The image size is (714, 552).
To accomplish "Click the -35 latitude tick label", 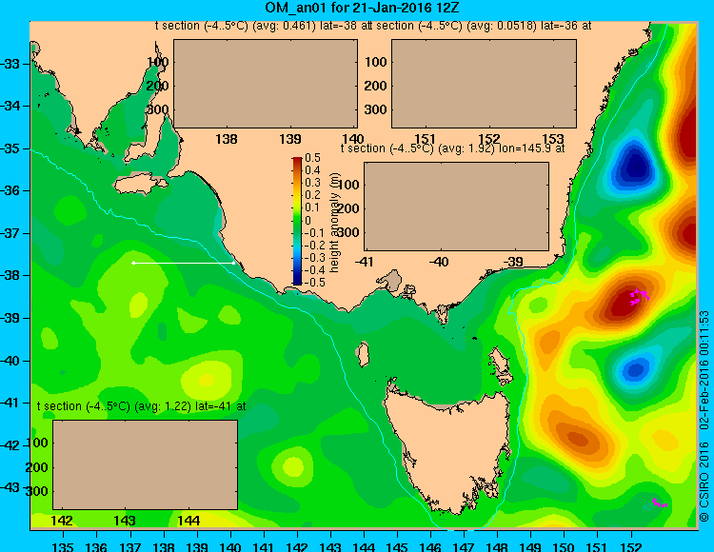I will pyautogui.click(x=10, y=148).
